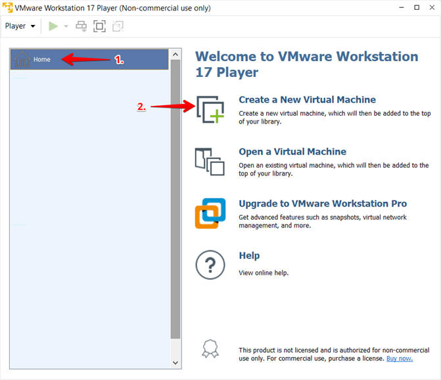Click the library scrollbar down arrow
441x380 pixels.
click(175, 362)
